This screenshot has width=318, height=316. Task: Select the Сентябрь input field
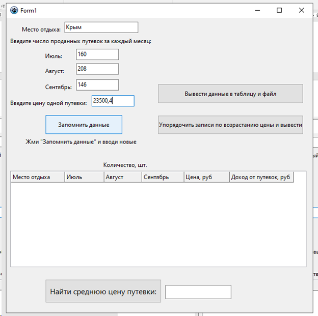(97, 85)
